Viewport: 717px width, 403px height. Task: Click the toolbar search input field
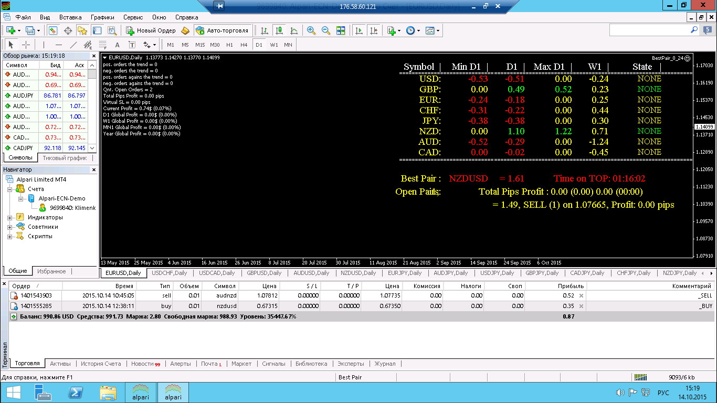coord(649,30)
